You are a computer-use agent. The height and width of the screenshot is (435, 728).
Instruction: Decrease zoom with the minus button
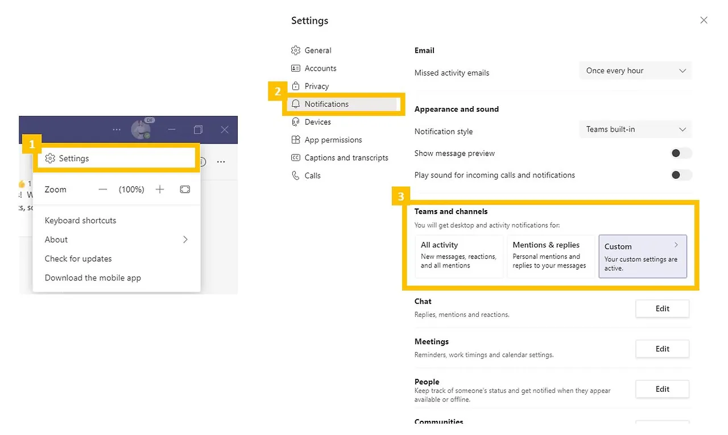point(103,190)
